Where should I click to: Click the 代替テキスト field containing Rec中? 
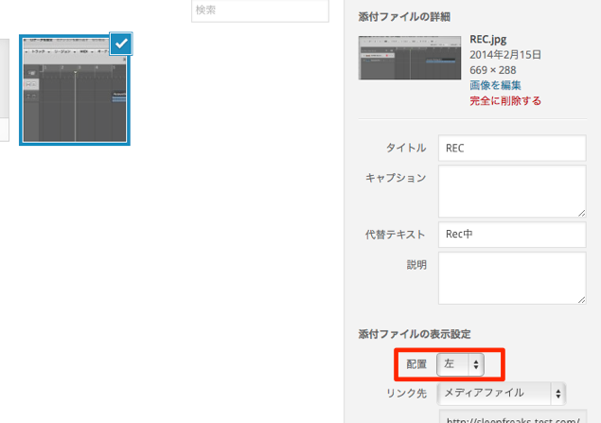(512, 235)
